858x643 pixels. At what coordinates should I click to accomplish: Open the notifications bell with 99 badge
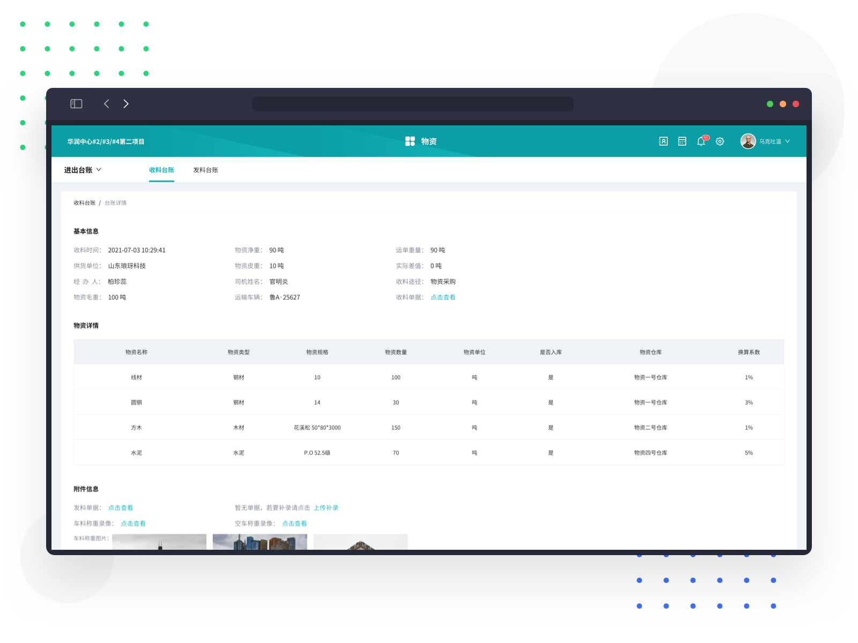701,141
